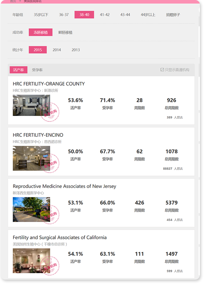Select the 36-37 age group filter
This screenshot has height=288, width=206.
point(64,15)
